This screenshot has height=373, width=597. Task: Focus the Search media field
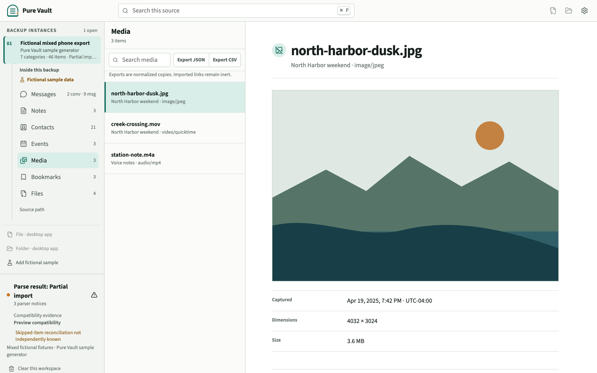[x=140, y=60]
